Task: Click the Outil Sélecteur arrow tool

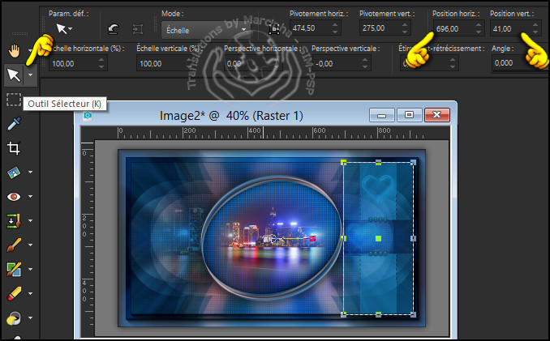Action: [14, 75]
